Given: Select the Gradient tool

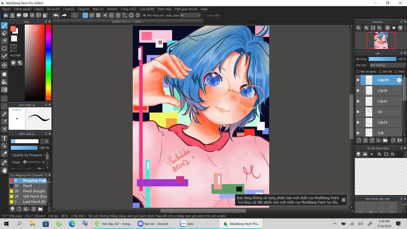Looking at the screenshot, I should 4,90.
